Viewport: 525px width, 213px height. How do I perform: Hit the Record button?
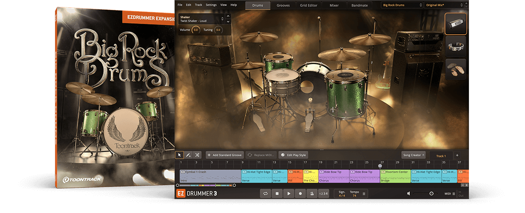point(300,193)
